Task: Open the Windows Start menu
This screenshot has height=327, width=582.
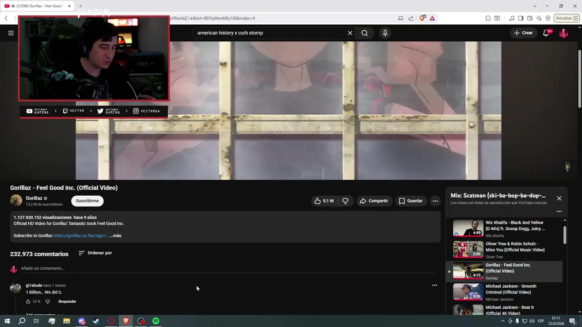Action: [7, 321]
